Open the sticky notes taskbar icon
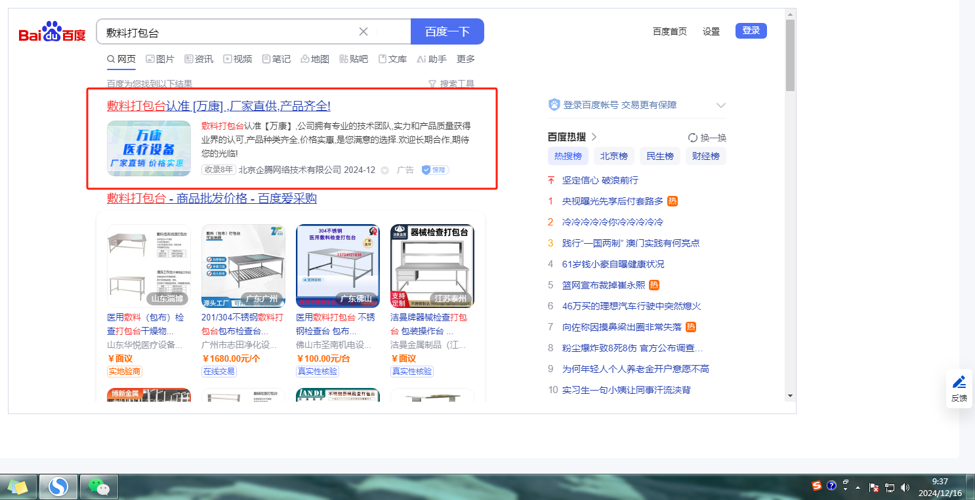This screenshot has width=975, height=500. [x=18, y=487]
